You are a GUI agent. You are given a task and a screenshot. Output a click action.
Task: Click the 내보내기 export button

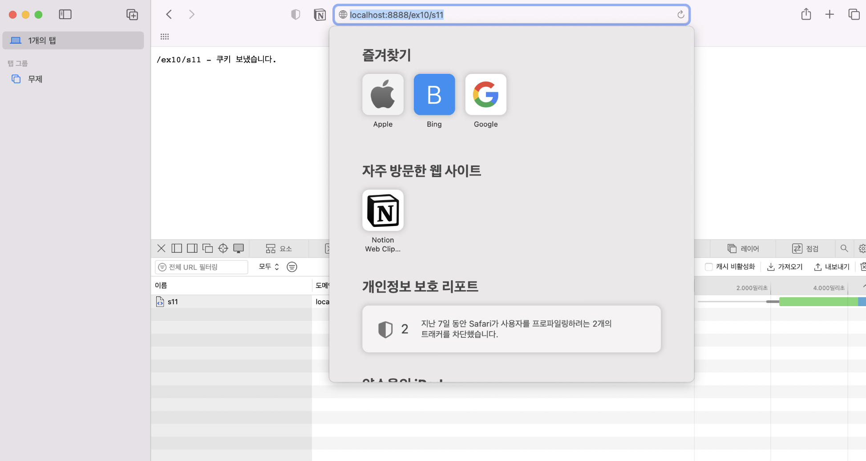pos(832,267)
